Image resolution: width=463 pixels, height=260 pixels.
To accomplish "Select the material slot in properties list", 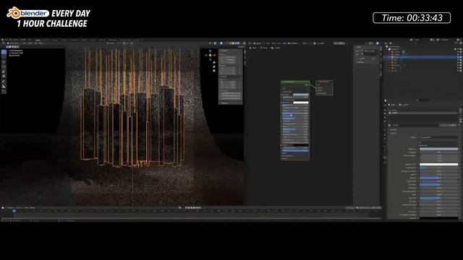I will [x=422, y=113].
